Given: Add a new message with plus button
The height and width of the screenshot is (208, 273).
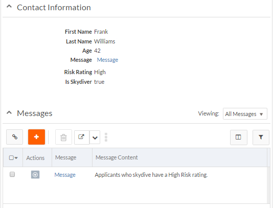Looking at the screenshot, I should (36, 137).
